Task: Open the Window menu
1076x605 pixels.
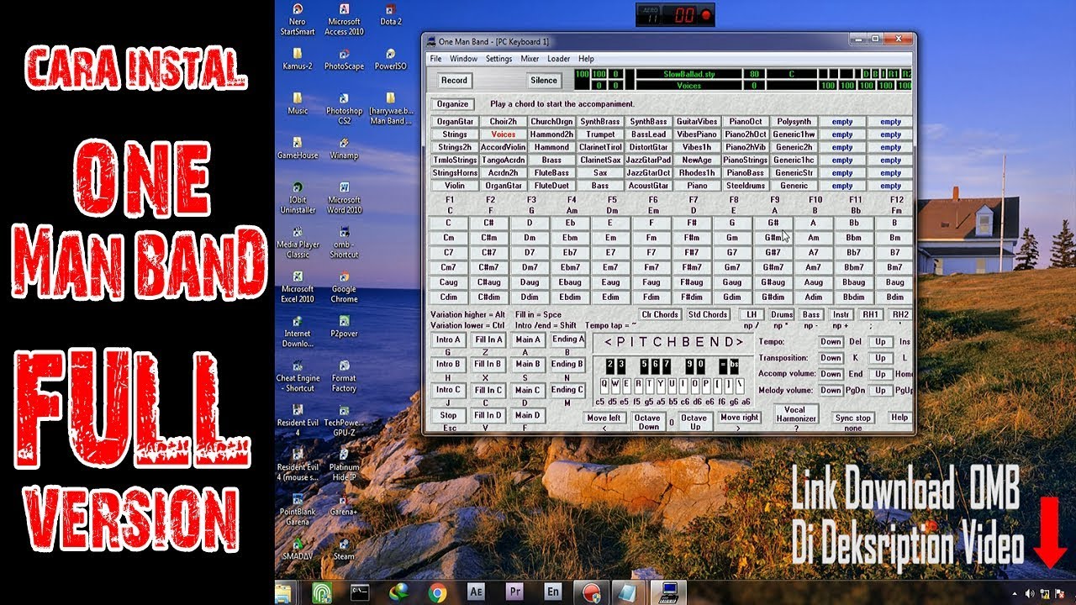Action: click(x=463, y=59)
